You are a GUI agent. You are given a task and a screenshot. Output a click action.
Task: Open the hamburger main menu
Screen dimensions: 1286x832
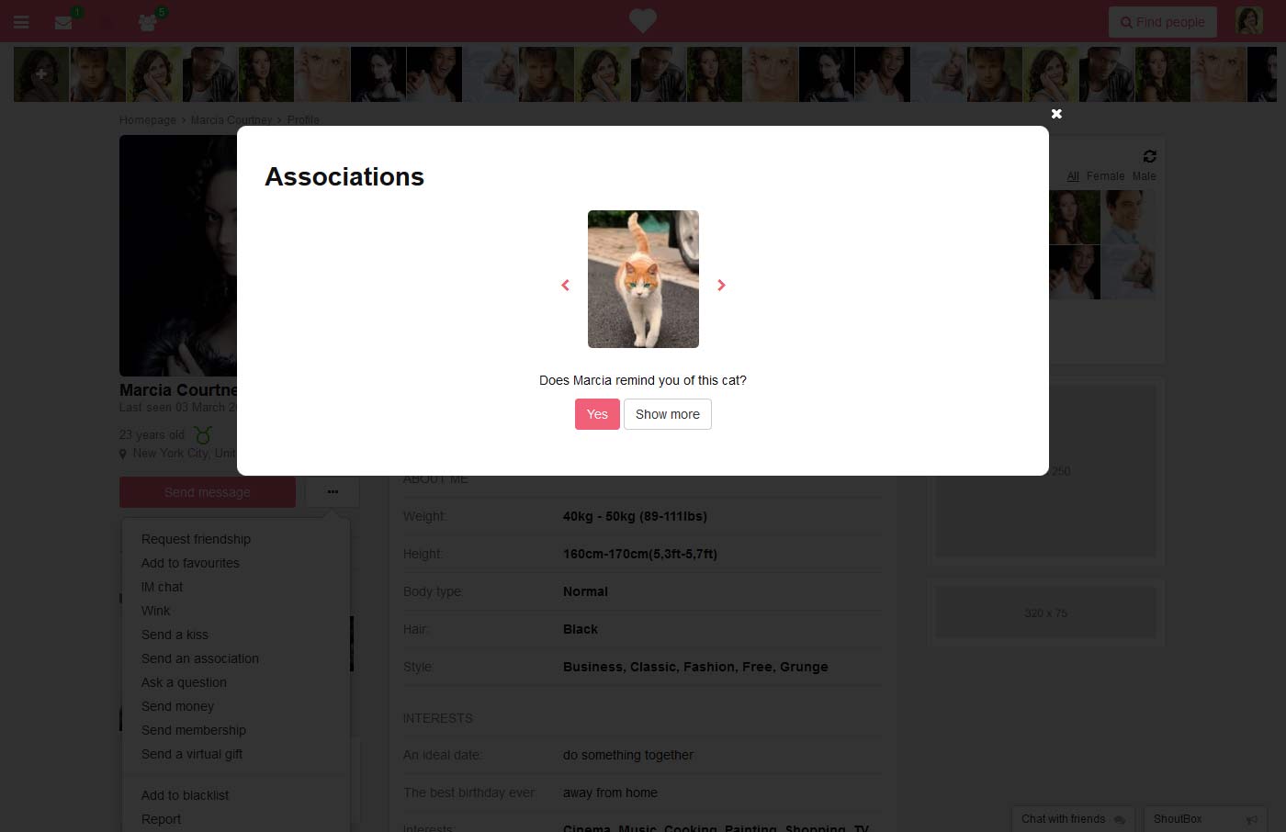click(21, 22)
